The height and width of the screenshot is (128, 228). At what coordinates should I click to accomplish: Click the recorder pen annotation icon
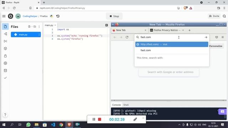135,119
